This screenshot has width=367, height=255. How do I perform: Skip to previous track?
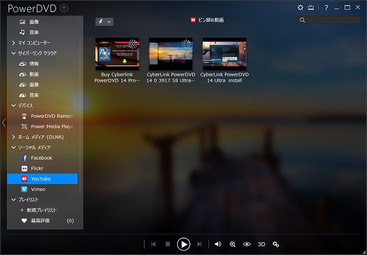(153, 244)
